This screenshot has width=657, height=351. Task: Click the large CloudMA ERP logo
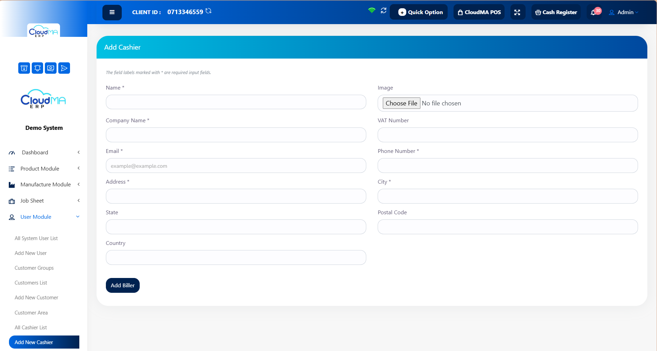(43, 99)
